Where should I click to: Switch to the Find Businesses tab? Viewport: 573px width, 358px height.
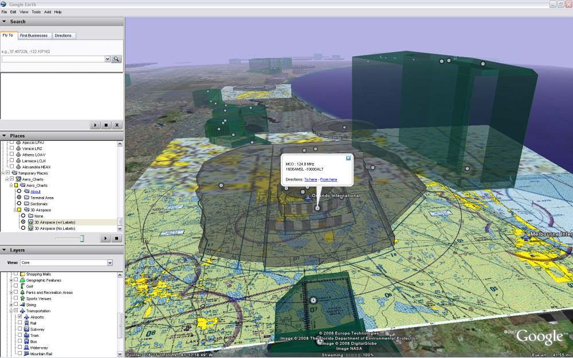[34, 35]
